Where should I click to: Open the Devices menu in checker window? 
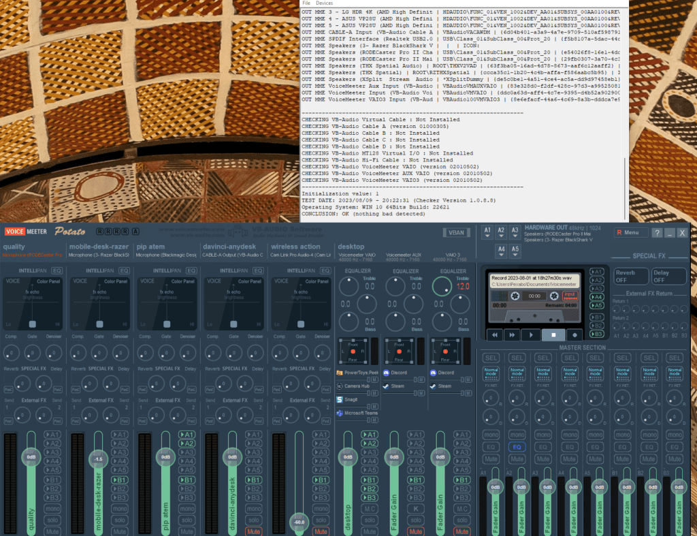click(324, 3)
